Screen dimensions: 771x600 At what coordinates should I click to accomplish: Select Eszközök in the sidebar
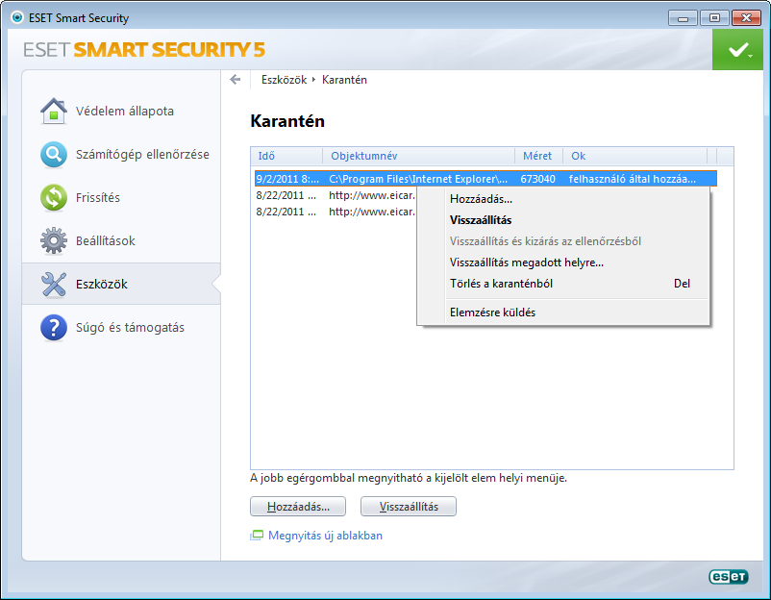click(x=121, y=285)
